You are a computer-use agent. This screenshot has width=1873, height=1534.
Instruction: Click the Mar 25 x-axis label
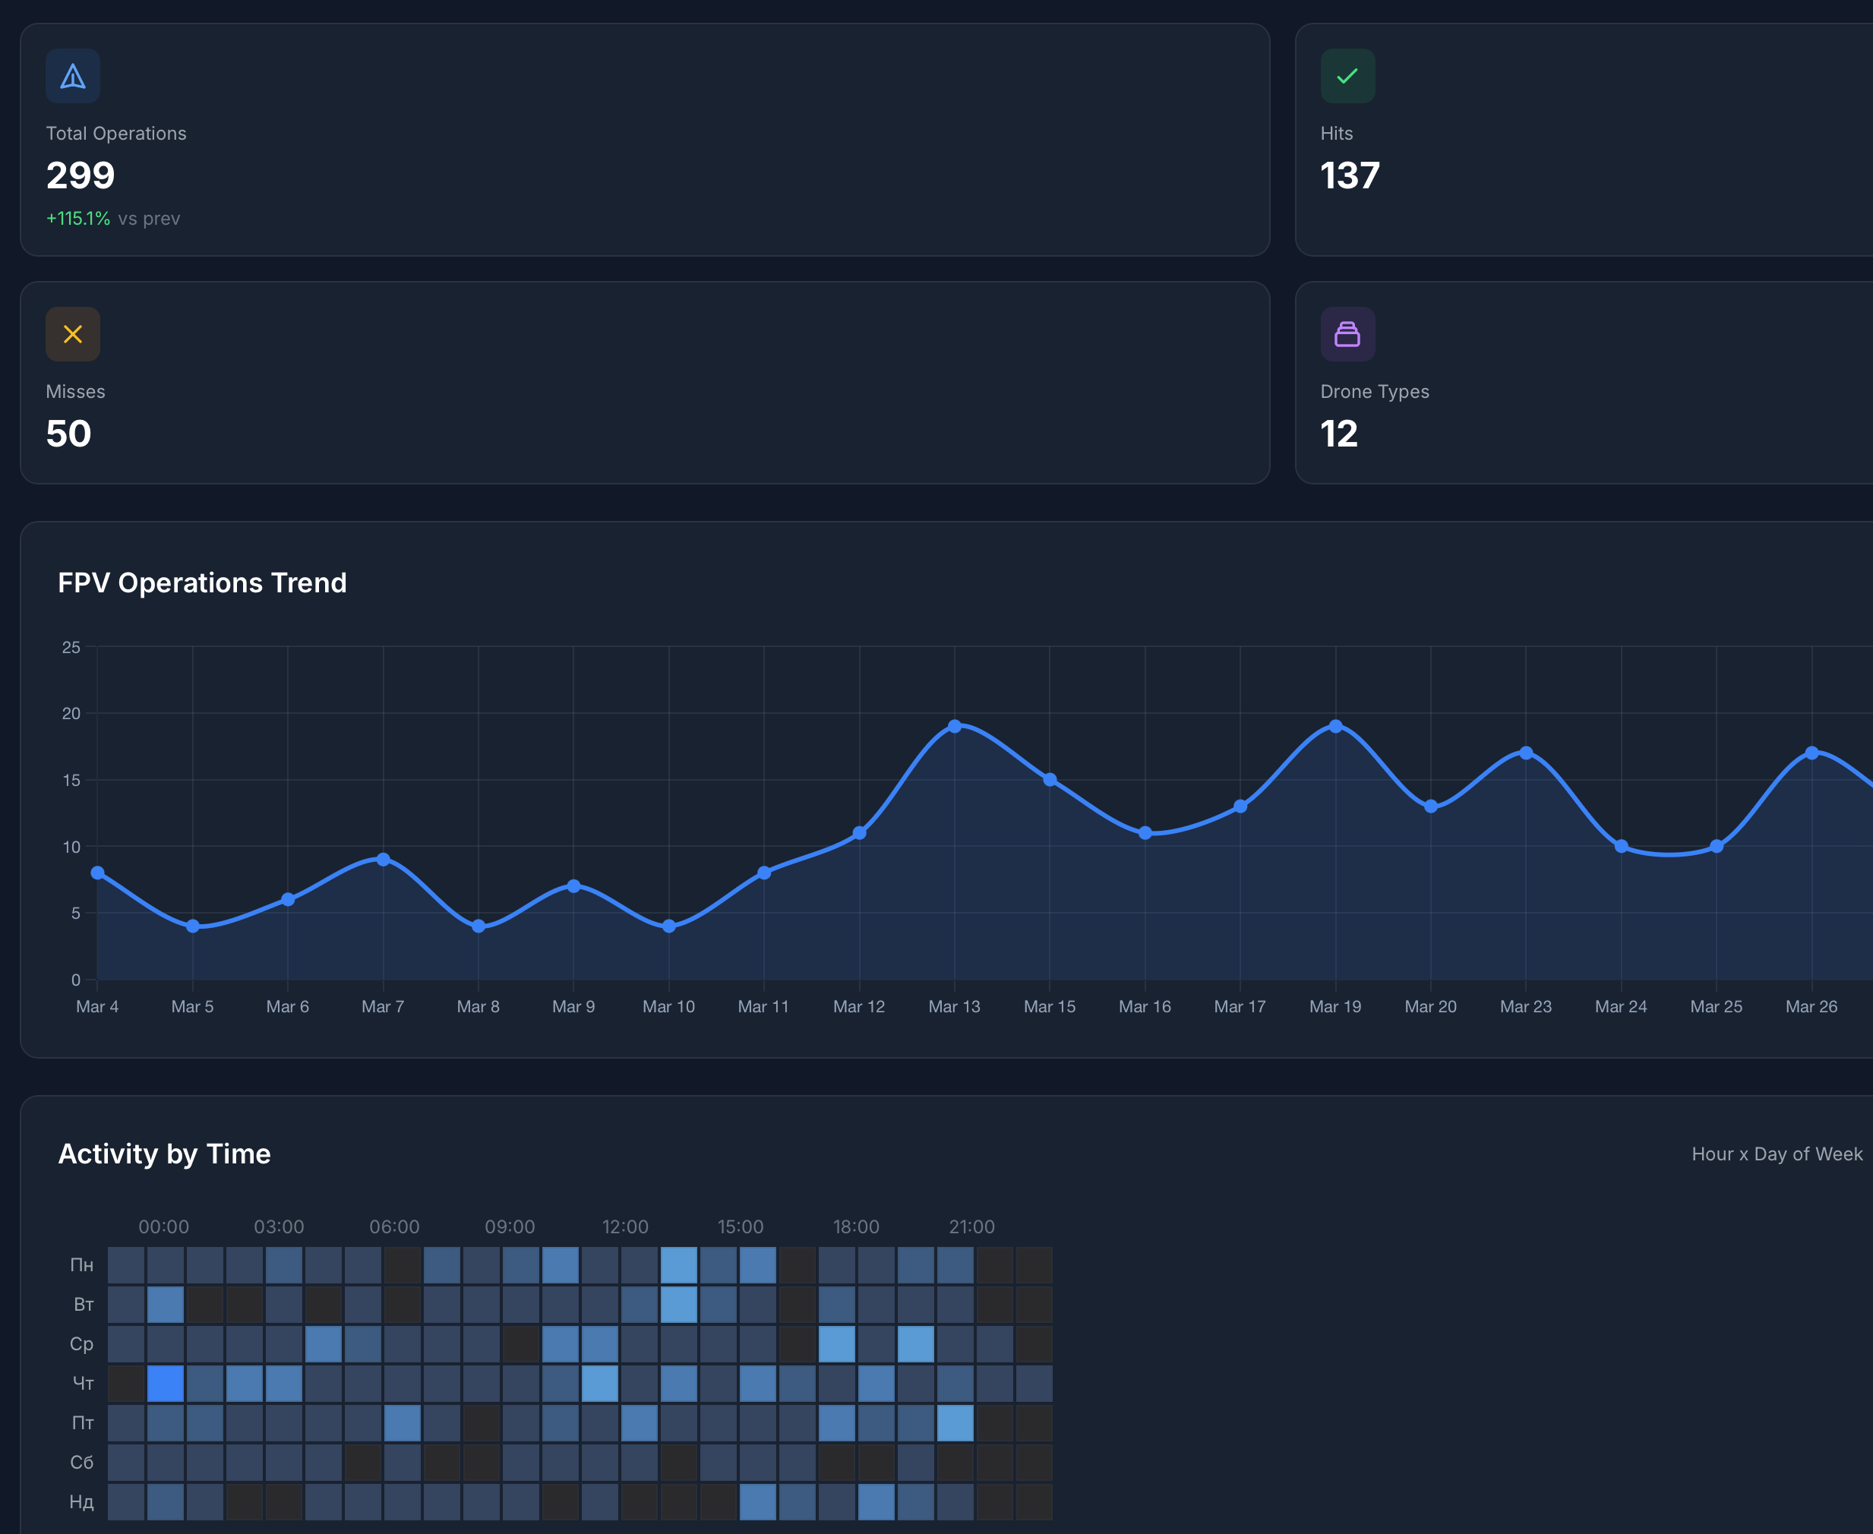click(x=1716, y=1006)
